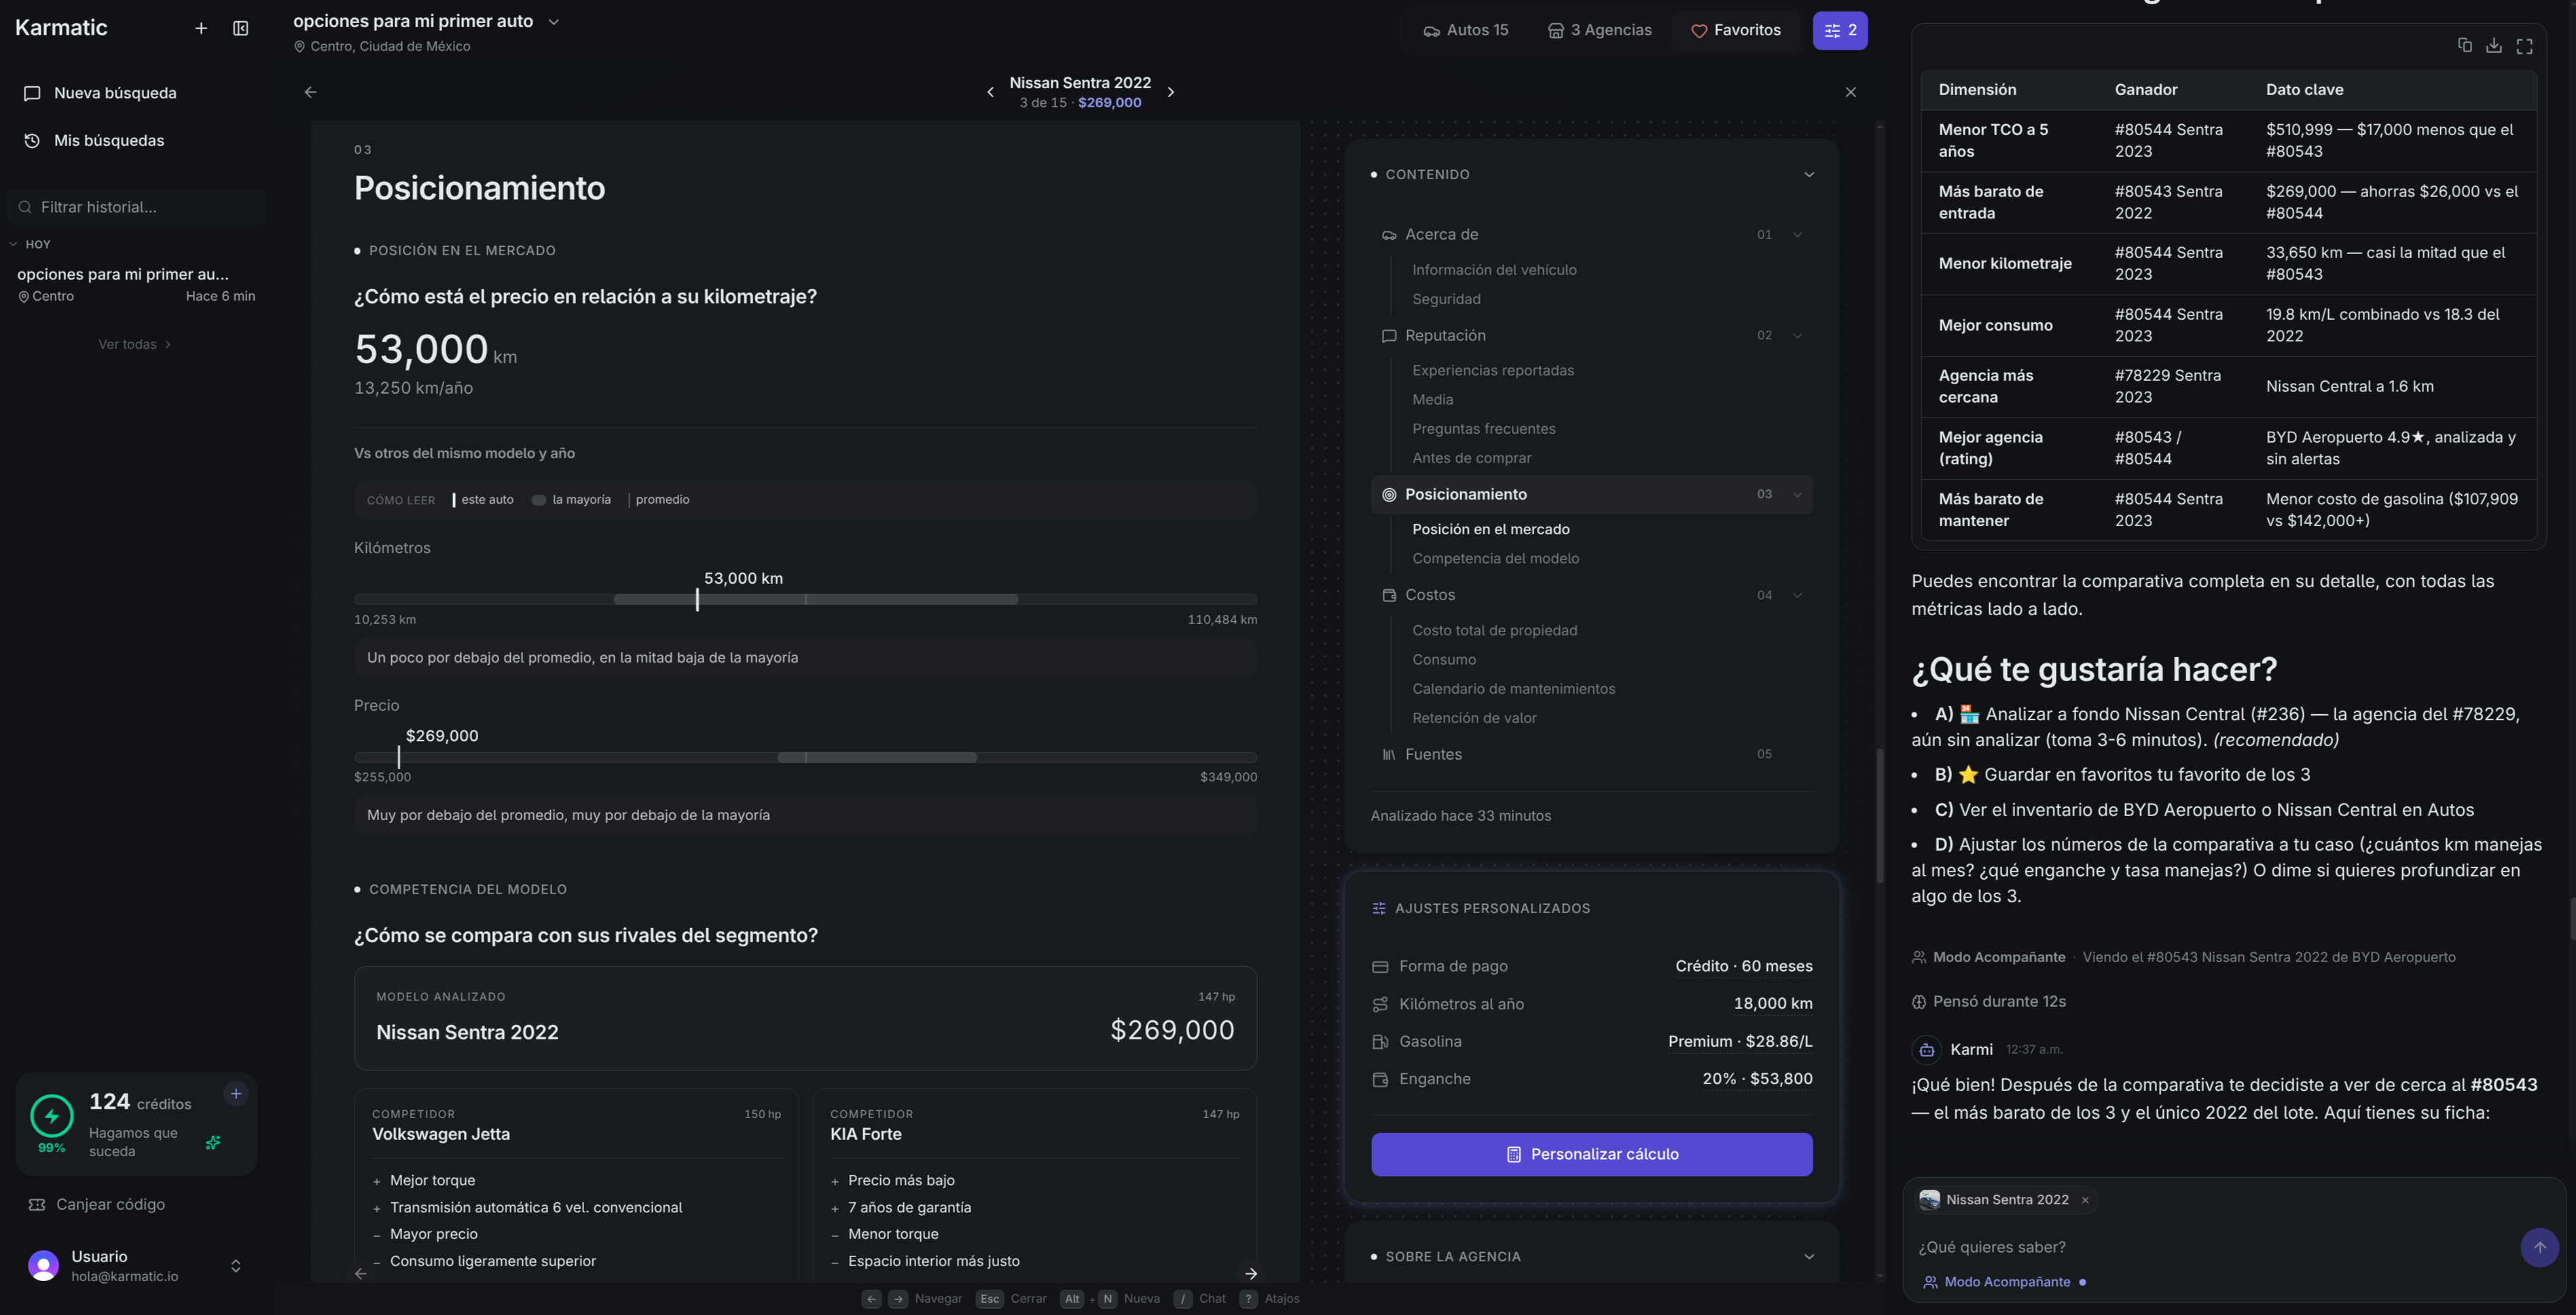Download the comparison table

(x=2495, y=46)
